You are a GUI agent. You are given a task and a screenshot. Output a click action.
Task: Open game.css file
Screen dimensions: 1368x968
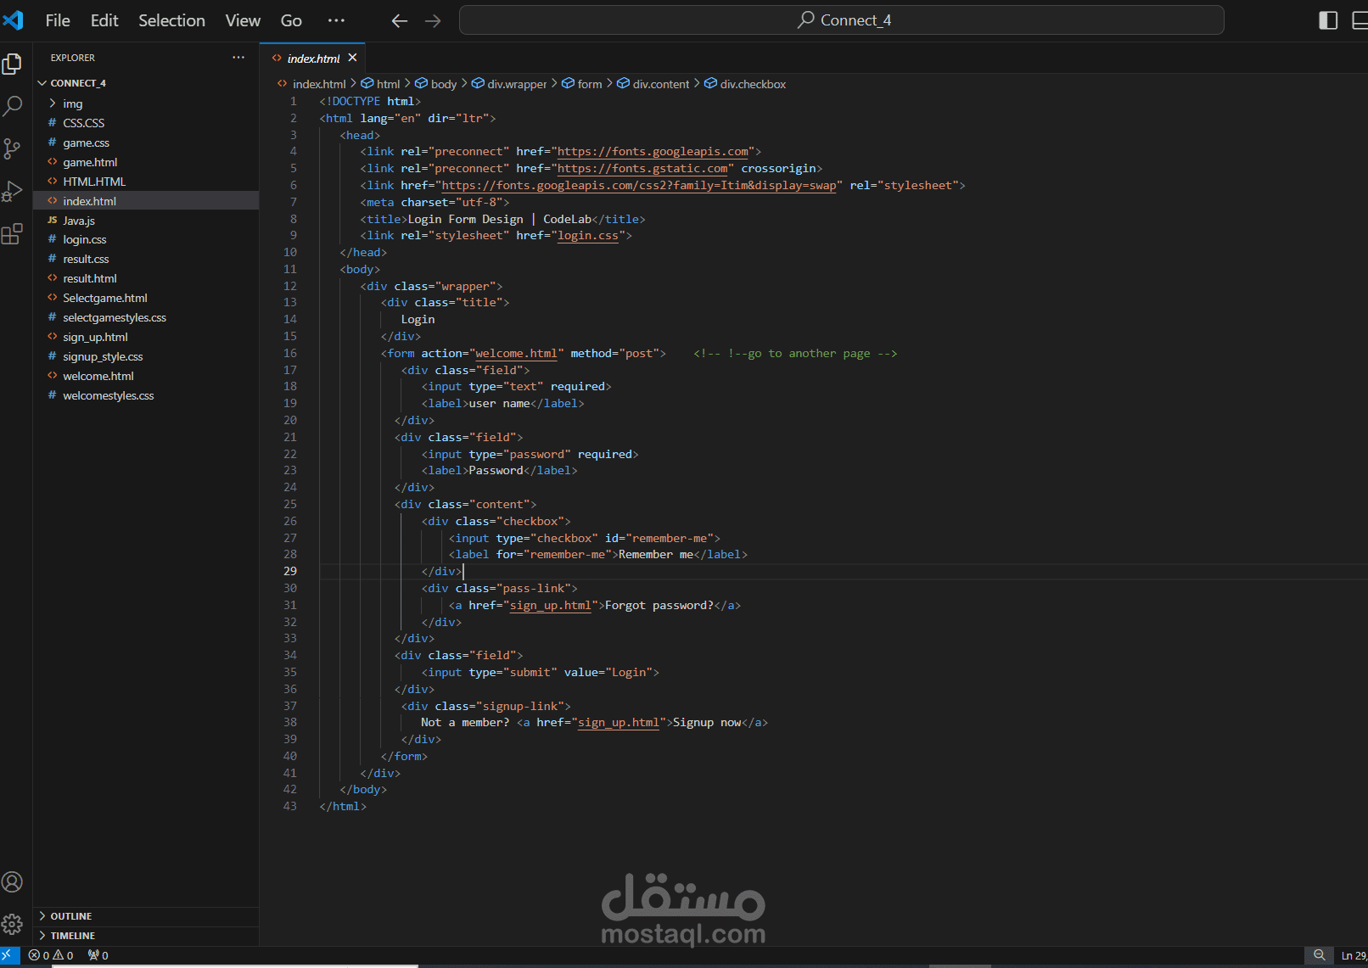pos(146,143)
